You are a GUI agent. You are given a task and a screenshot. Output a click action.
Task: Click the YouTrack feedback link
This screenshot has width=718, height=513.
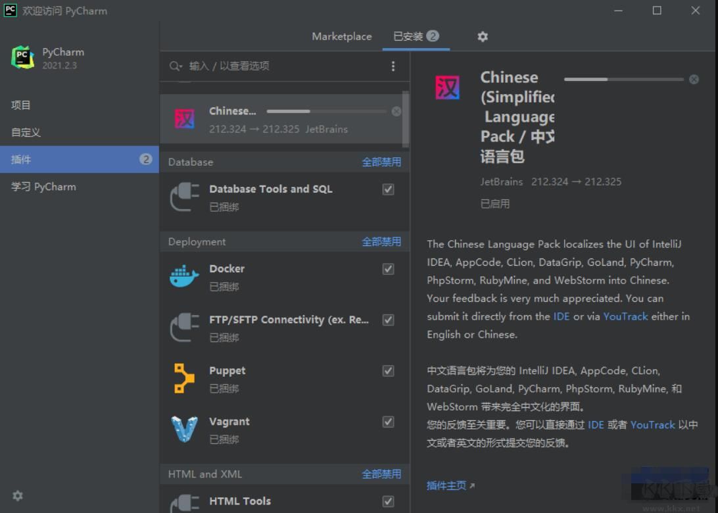click(x=625, y=316)
